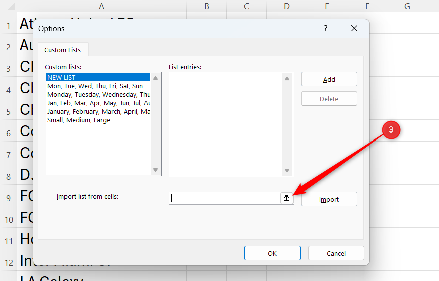The width and height of the screenshot is (439, 281).
Task: Confirm the dialog with OK
Action: point(272,253)
